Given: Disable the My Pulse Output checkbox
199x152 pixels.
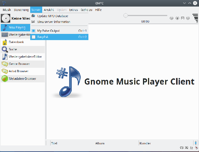Looking at the screenshot, I should point(33,31).
